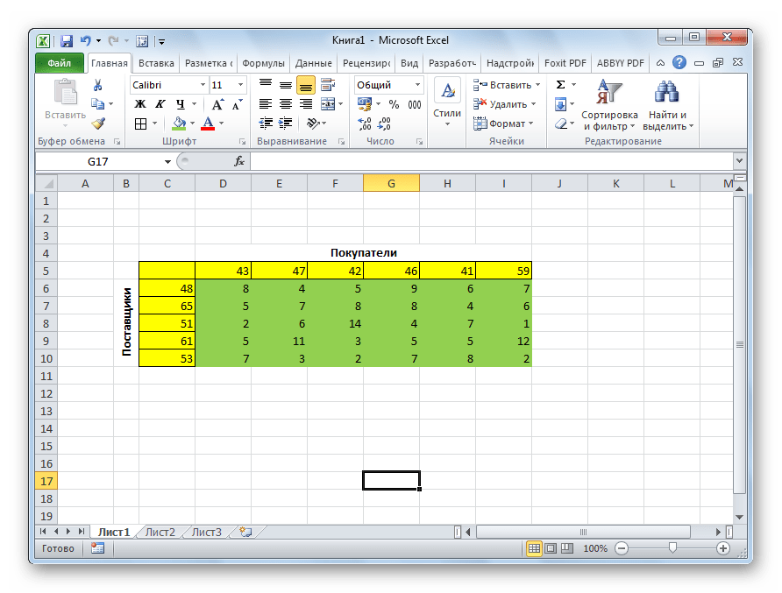Click the Wrap Text icon

[x=328, y=85]
